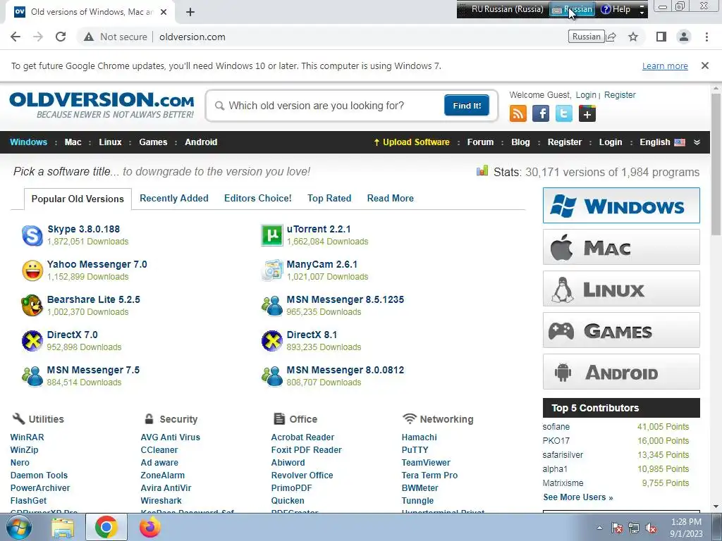Screen dimensions: 722x541
Task: Click the large Windows platform banner
Action: (621, 205)
